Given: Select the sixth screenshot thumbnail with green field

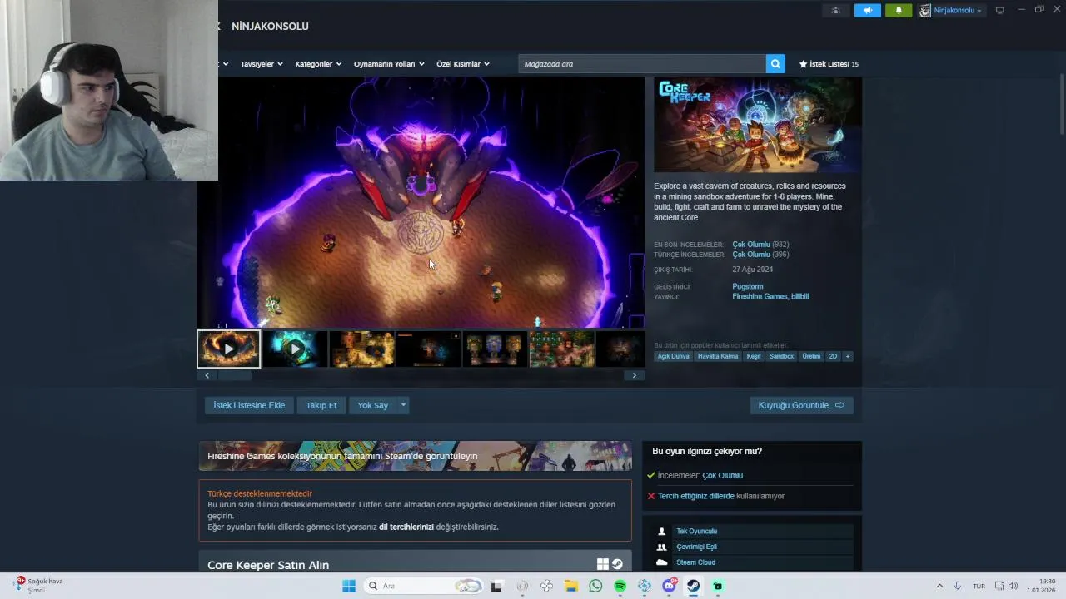Looking at the screenshot, I should pyautogui.click(x=561, y=349).
